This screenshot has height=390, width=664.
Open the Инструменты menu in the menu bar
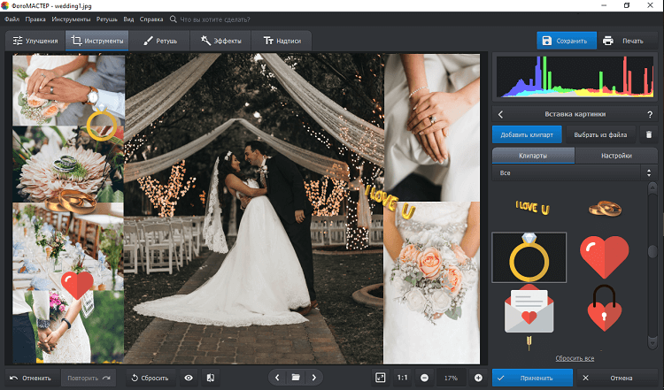tap(71, 19)
